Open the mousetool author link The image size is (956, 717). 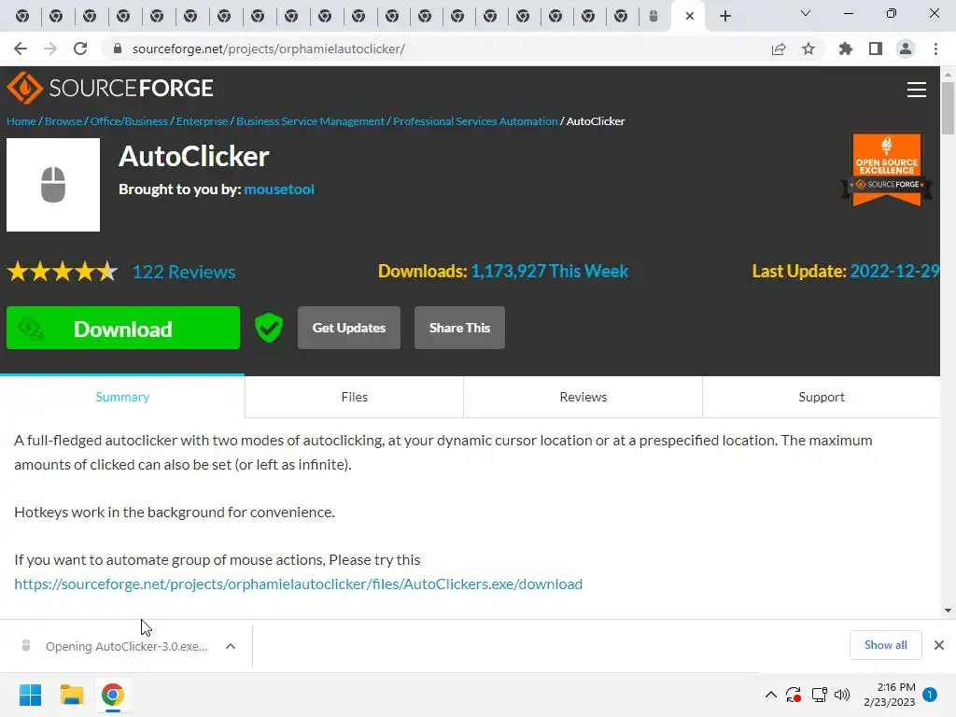click(x=279, y=189)
